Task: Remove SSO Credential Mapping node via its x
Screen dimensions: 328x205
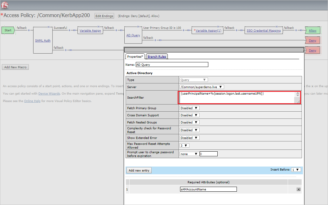Action: tap(277, 27)
